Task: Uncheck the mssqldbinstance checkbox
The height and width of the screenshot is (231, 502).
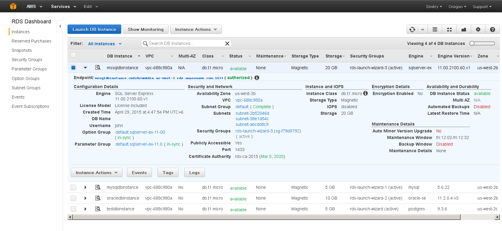Action: point(73,67)
